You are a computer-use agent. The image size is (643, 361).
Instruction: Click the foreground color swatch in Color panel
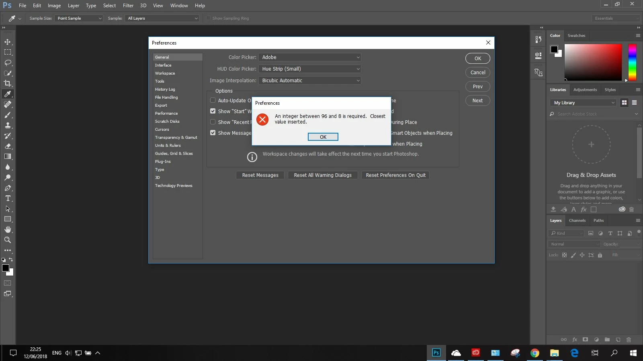click(x=554, y=49)
